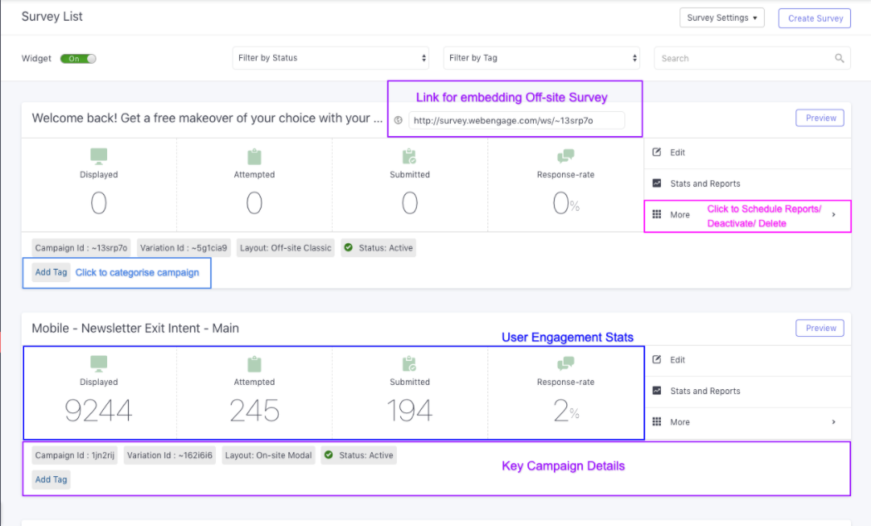Image resolution: width=871 pixels, height=526 pixels.
Task: Expand More options for Welcome back survey
Action: click(747, 215)
